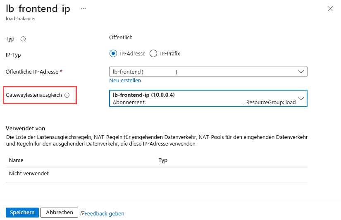Click the Abbrechen button
The width and height of the screenshot is (341, 220).
(60, 213)
